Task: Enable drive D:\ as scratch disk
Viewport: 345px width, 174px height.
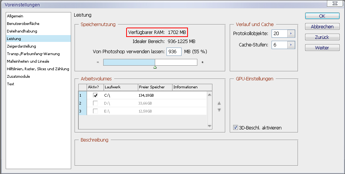Action: click(x=95, y=103)
